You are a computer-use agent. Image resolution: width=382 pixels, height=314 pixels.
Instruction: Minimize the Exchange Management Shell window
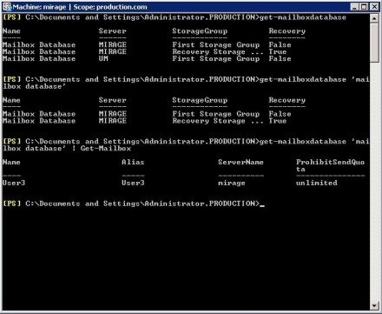(x=354, y=7)
